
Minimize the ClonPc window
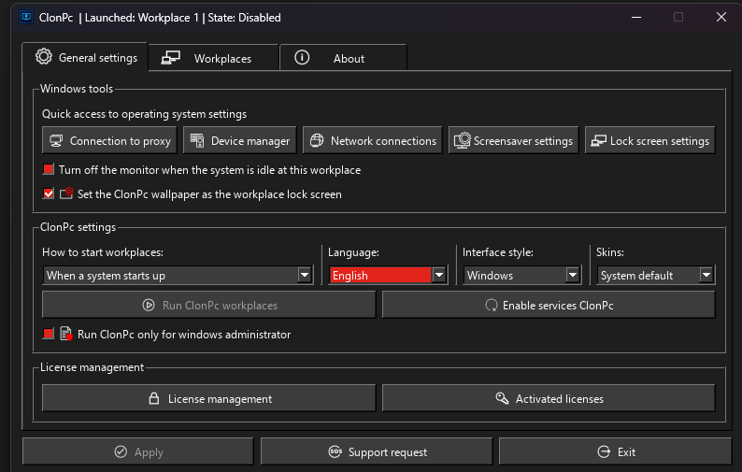pos(636,18)
